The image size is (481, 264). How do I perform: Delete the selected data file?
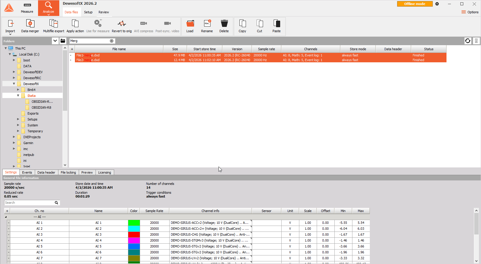(x=224, y=26)
